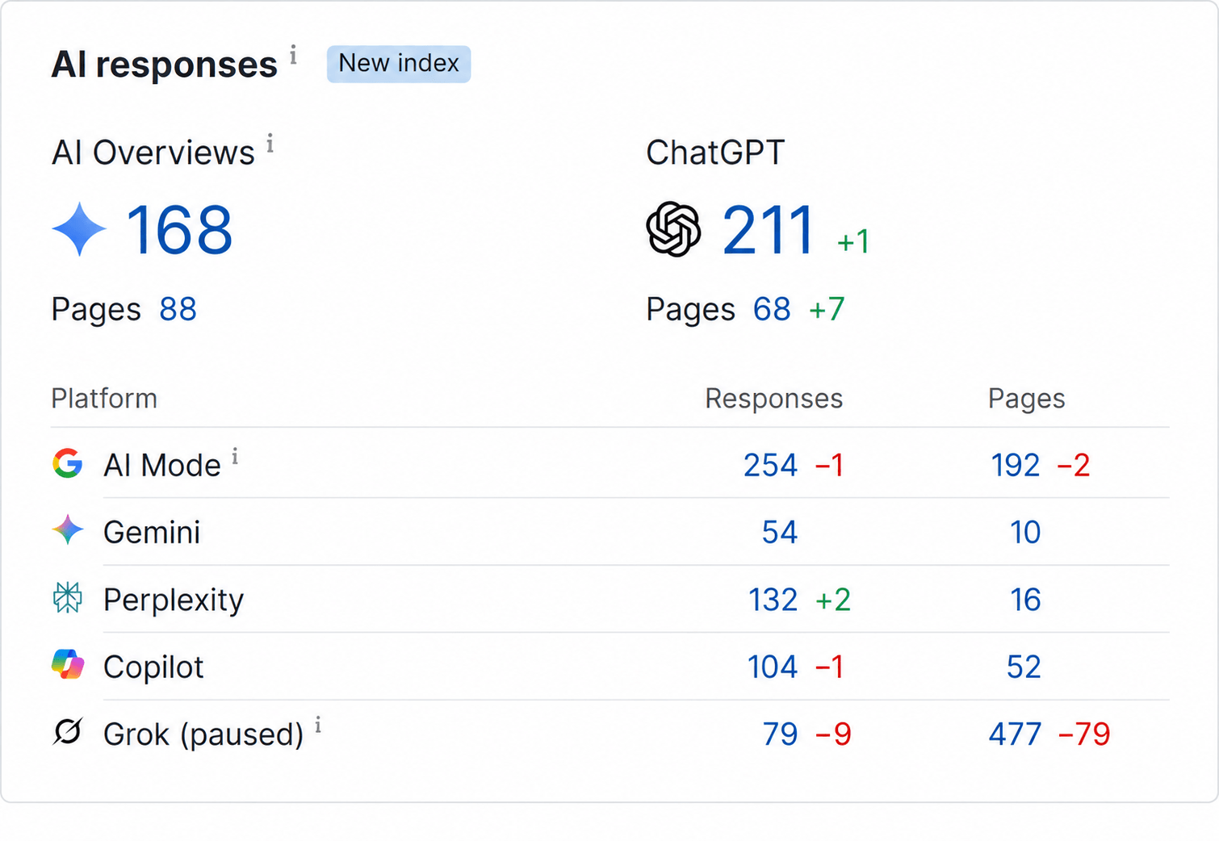Open the ChatGPT pages value 68
1219x841 pixels.
point(772,309)
